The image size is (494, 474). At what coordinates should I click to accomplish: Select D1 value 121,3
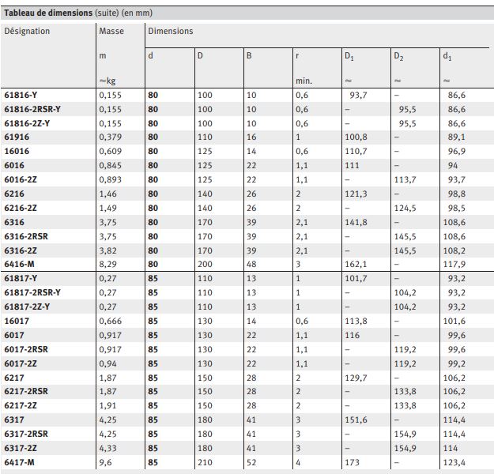[356, 194]
